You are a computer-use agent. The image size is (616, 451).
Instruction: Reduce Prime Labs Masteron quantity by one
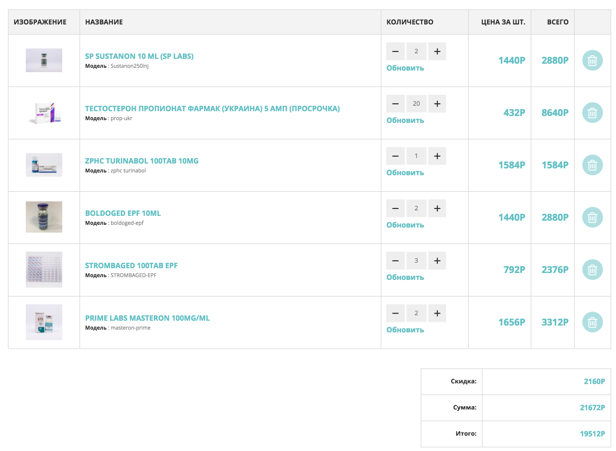396,313
